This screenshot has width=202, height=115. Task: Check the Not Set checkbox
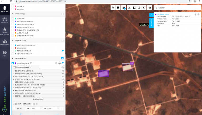[14, 108]
